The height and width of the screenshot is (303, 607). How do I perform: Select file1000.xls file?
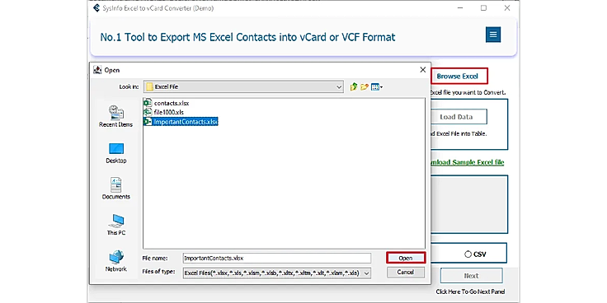pyautogui.click(x=164, y=112)
